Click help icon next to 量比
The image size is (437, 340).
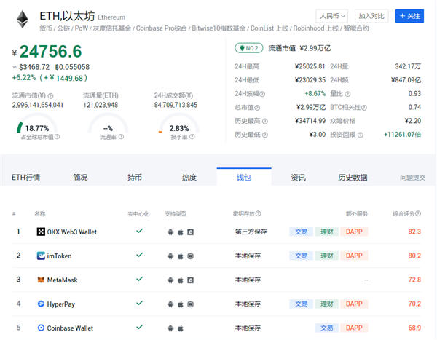click(x=347, y=94)
